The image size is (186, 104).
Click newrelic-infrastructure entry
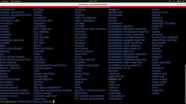(x=90, y=90)
